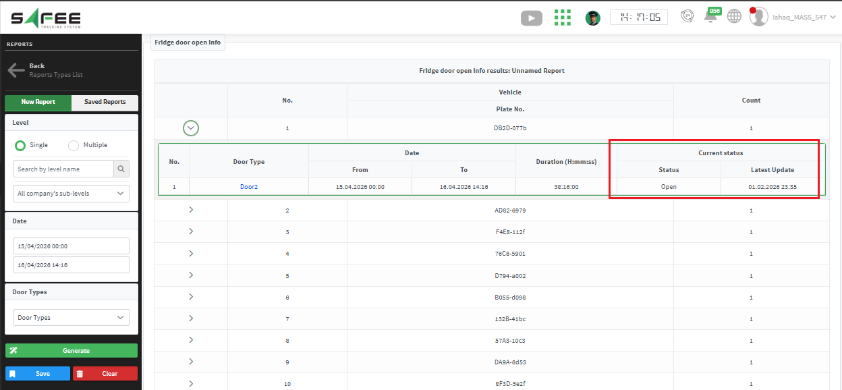Select the Multiple level radio button
Image resolution: width=842 pixels, height=390 pixels.
[74, 145]
